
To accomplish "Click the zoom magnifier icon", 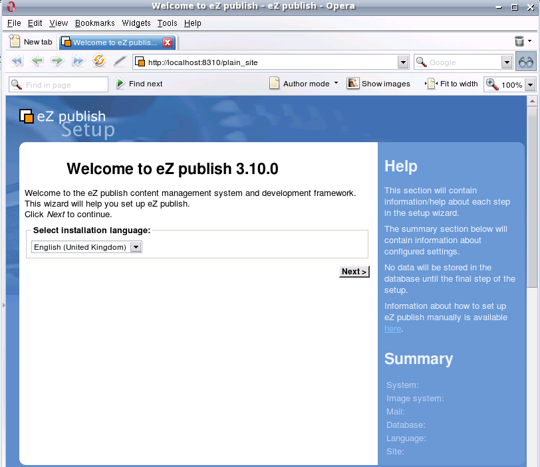I will [x=492, y=84].
